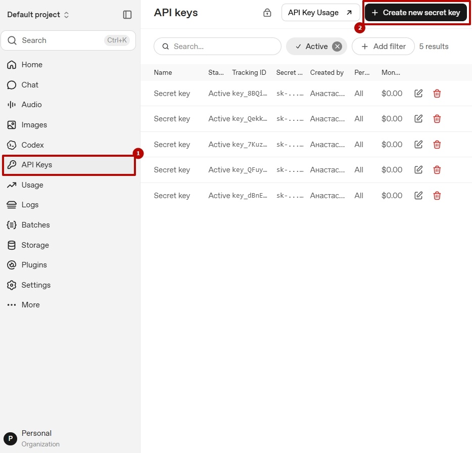The image size is (472, 453).
Task: Click the Tracking ID column header
Action: click(249, 73)
